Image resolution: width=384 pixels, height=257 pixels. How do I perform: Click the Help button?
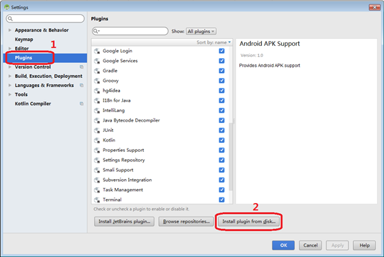point(364,245)
